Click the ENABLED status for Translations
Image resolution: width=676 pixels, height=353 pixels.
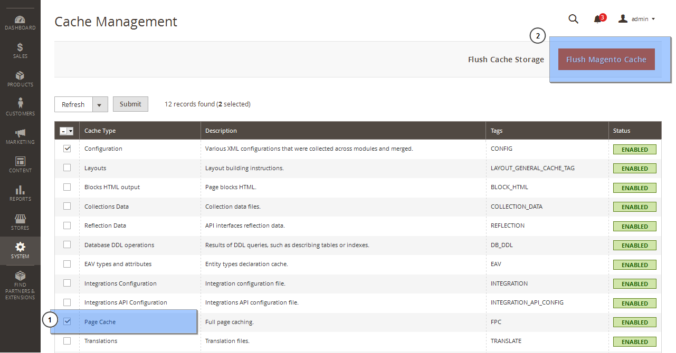pyautogui.click(x=634, y=342)
